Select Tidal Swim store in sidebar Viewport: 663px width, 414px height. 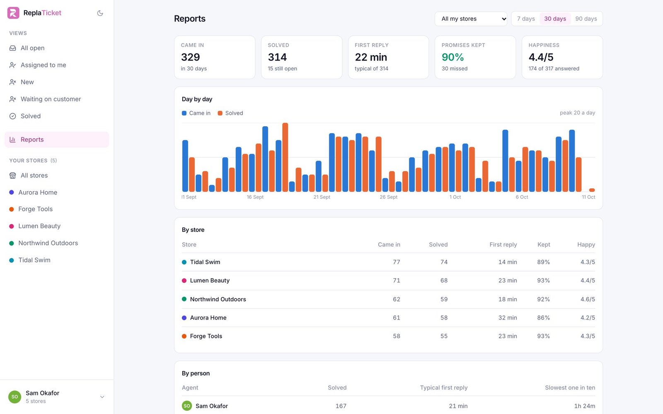click(x=57, y=260)
